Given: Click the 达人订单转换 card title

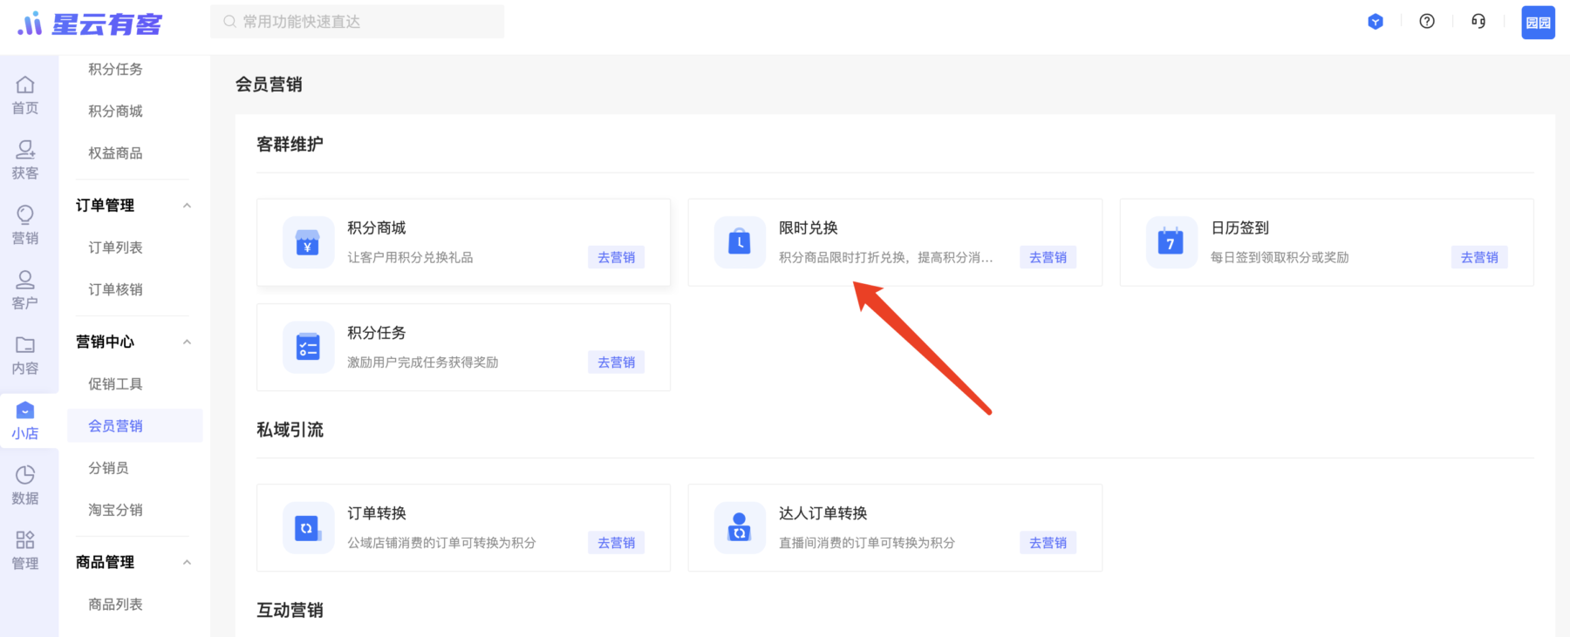Looking at the screenshot, I should tap(823, 513).
